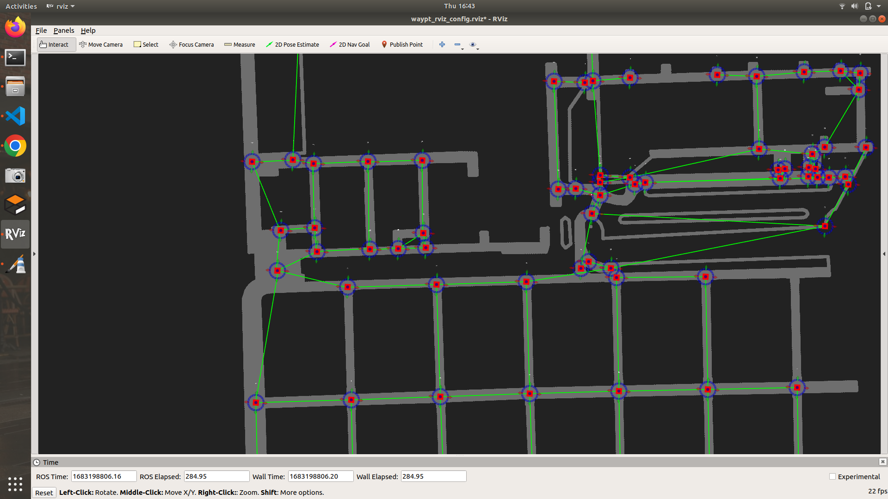Viewport: 888px width, 499px height.
Task: Click the Wall Elapsed field
Action: [433, 476]
